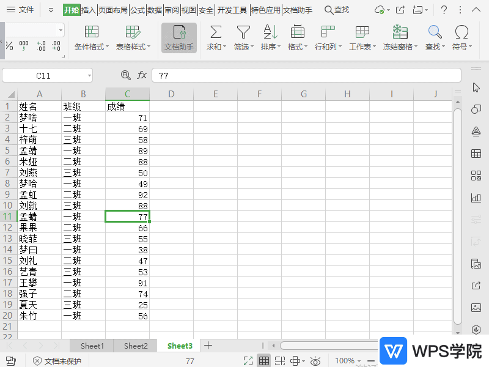Expand the 冻结窗格 dropdown arrow
489x367 pixels.
tap(416, 47)
